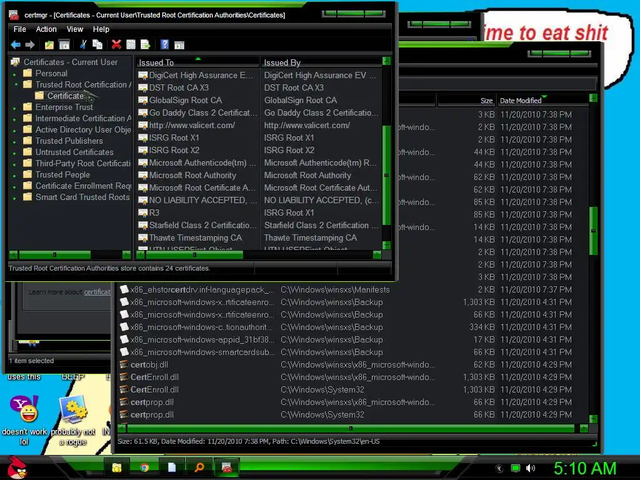Click the Angry Birds start button

pyautogui.click(x=17, y=467)
